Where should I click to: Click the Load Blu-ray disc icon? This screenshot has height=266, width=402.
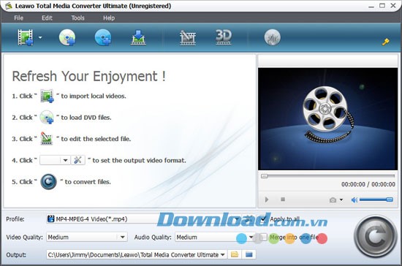103,37
